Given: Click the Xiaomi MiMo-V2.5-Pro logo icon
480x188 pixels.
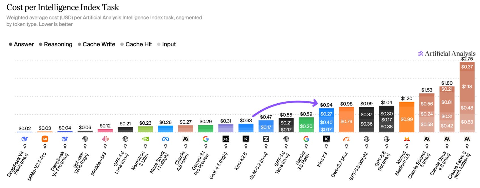Looking at the screenshot, I should coord(45,139).
